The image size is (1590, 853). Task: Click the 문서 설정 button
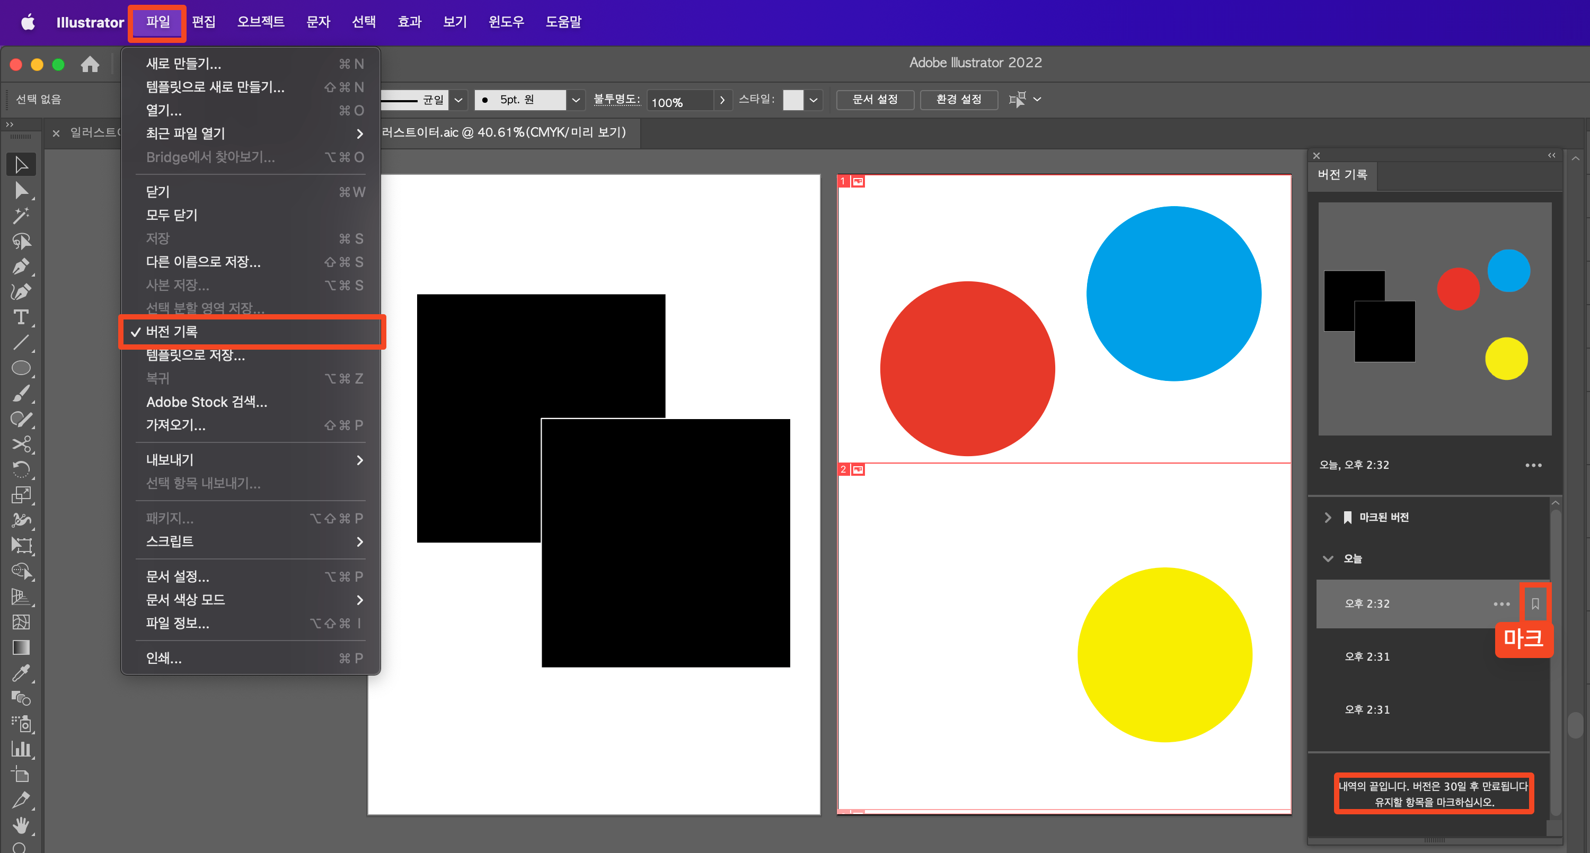(874, 100)
